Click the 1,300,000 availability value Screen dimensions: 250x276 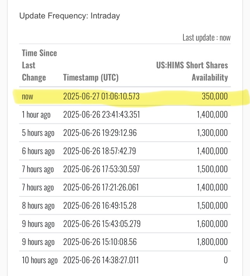pos(212,133)
